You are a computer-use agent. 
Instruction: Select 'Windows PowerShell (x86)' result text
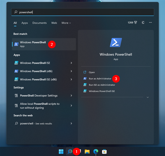point(36,71)
